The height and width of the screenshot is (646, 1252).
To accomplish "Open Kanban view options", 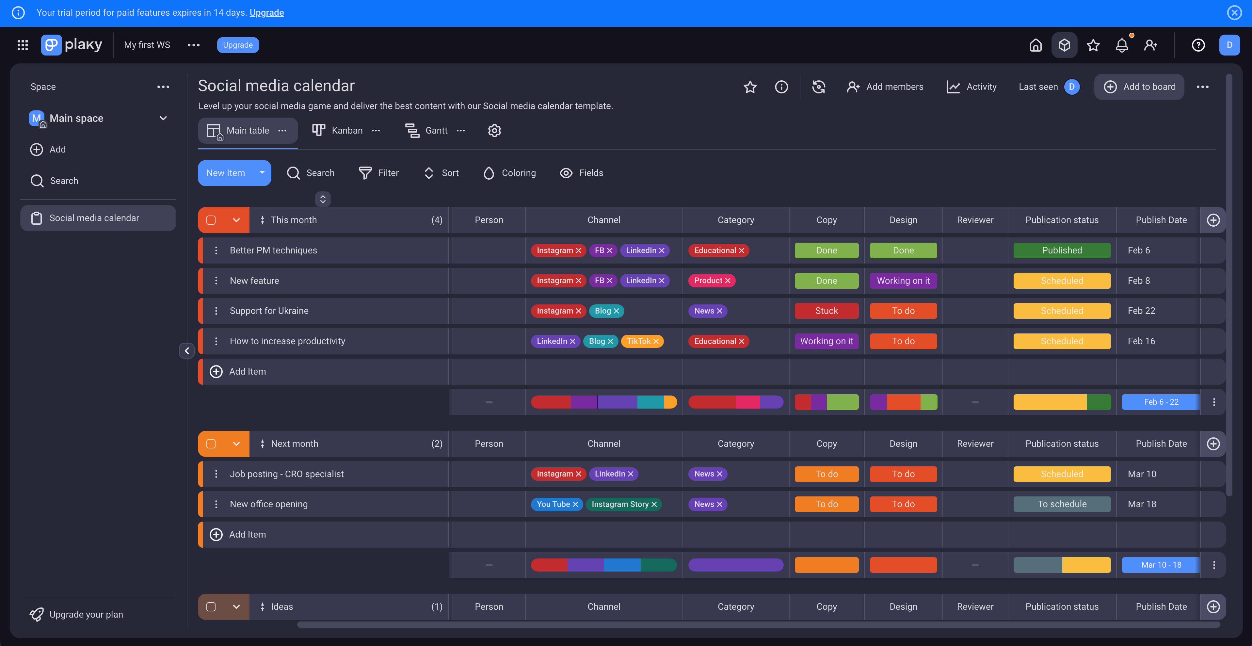I will tap(376, 130).
